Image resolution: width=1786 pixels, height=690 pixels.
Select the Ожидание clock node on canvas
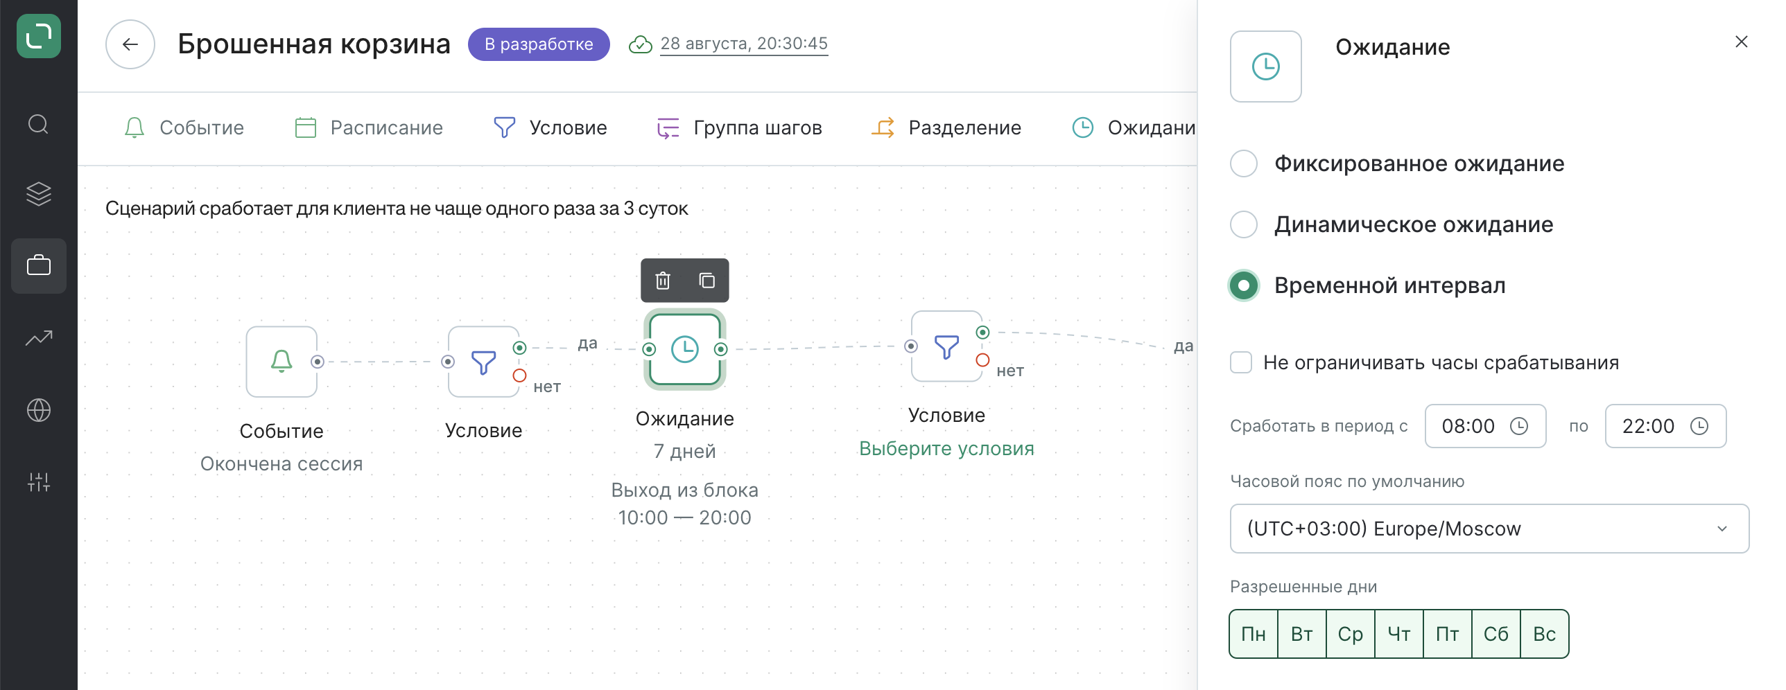pyautogui.click(x=685, y=349)
